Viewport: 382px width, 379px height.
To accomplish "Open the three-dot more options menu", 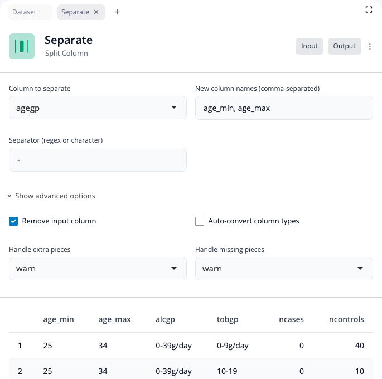I will (370, 47).
